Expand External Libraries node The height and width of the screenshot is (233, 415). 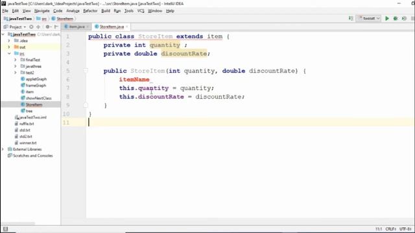(x=3, y=150)
